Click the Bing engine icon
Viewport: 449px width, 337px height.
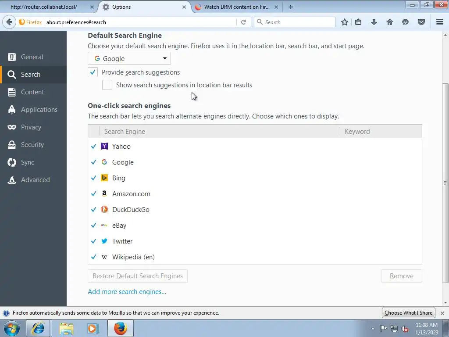pyautogui.click(x=104, y=178)
